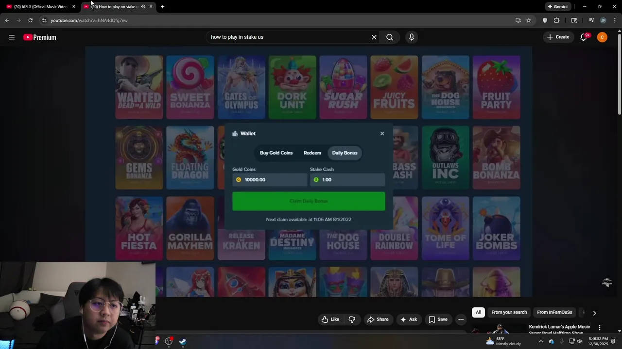Close the IAFLS music video tab
Screen dimensions: 622x349
[x=74, y=7]
